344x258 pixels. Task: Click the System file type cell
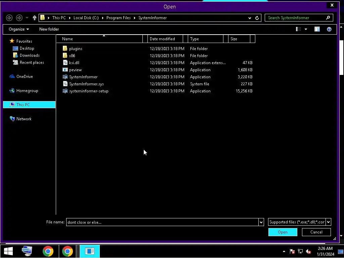point(200,84)
